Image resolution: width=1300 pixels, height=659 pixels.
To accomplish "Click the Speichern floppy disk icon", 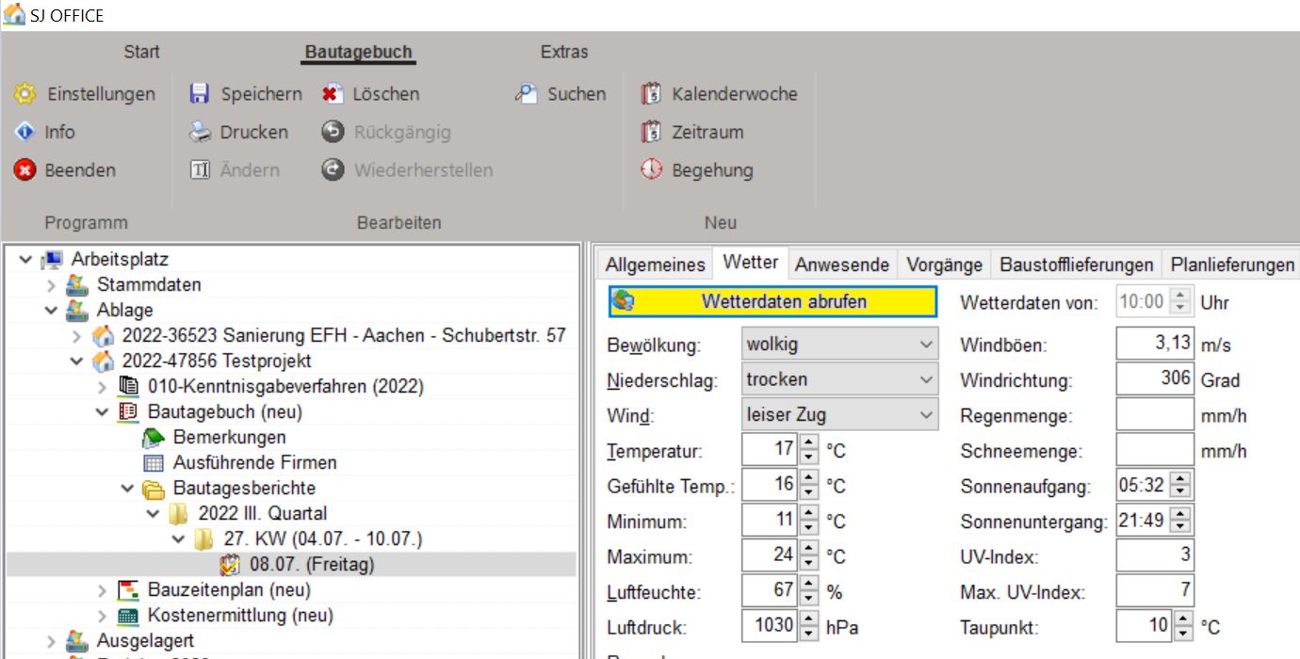I will (199, 94).
